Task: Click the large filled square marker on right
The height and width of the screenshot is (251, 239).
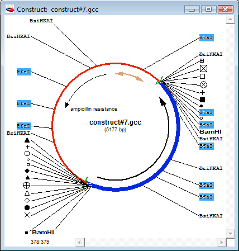Action: pyautogui.click(x=202, y=100)
